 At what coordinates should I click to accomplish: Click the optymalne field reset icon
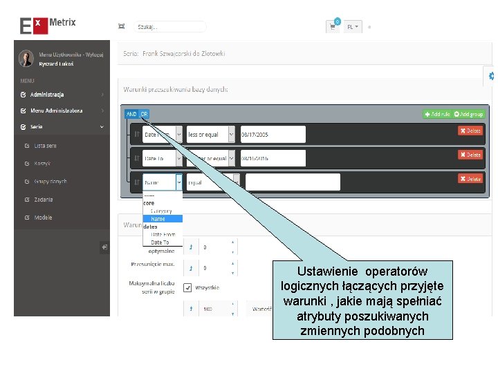tap(191, 247)
